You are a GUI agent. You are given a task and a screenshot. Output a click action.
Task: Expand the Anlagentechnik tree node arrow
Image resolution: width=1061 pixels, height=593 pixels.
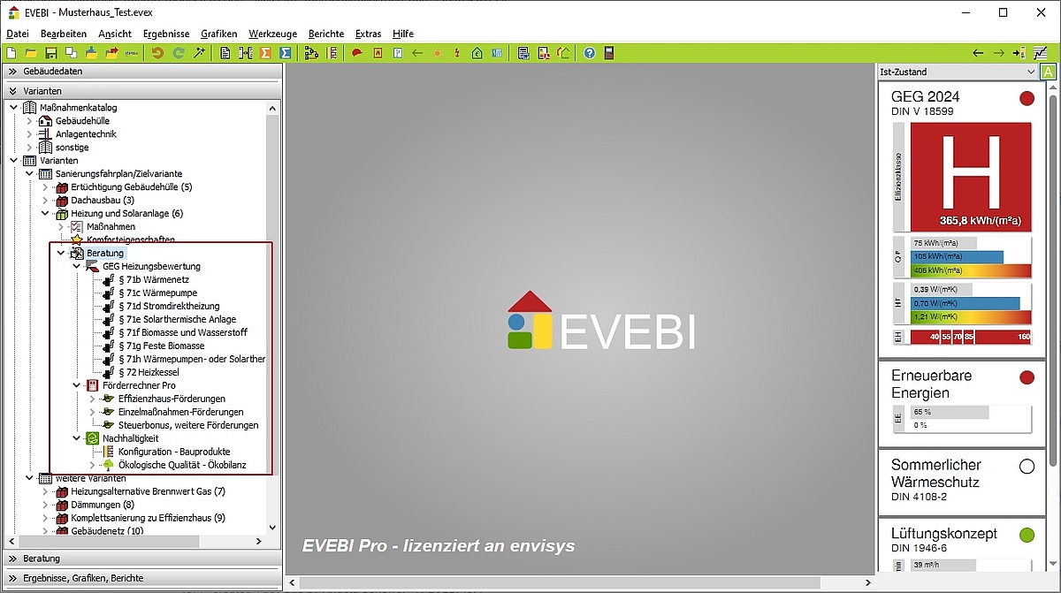(29, 134)
